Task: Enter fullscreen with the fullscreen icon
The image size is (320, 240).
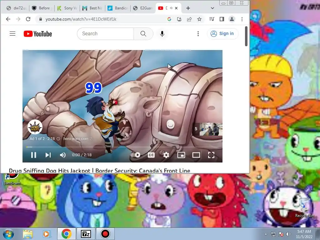Action: coord(211,155)
